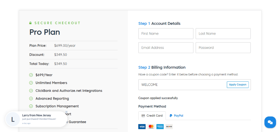
Task: Click the Apply Coupon button
Action: 238,85
